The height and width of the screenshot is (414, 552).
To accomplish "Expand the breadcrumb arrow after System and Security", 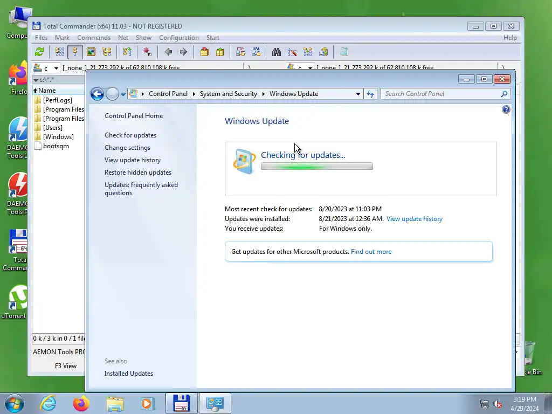I will click(263, 94).
